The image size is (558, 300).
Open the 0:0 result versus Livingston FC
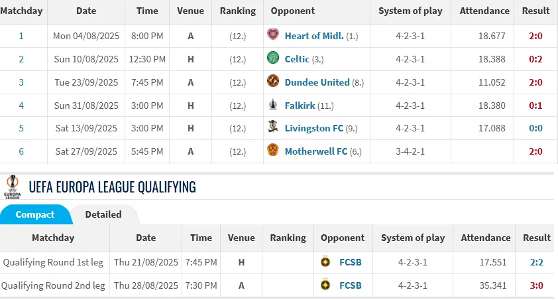click(535, 128)
